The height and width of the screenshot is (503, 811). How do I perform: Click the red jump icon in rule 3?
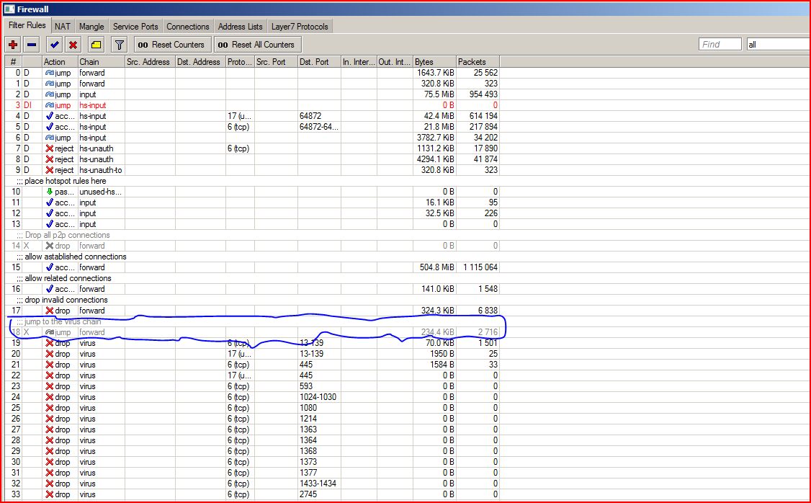point(50,105)
